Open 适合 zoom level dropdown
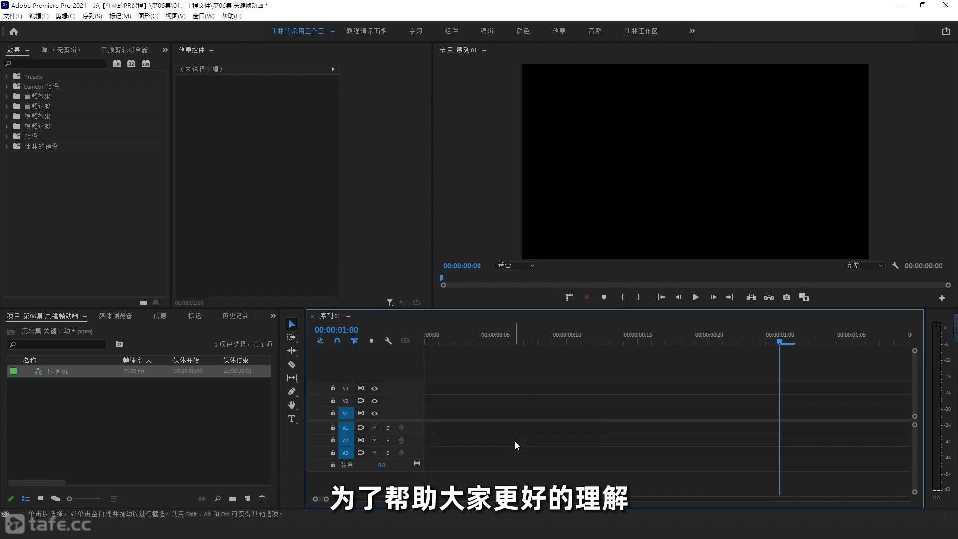This screenshot has height=539, width=958. point(516,266)
